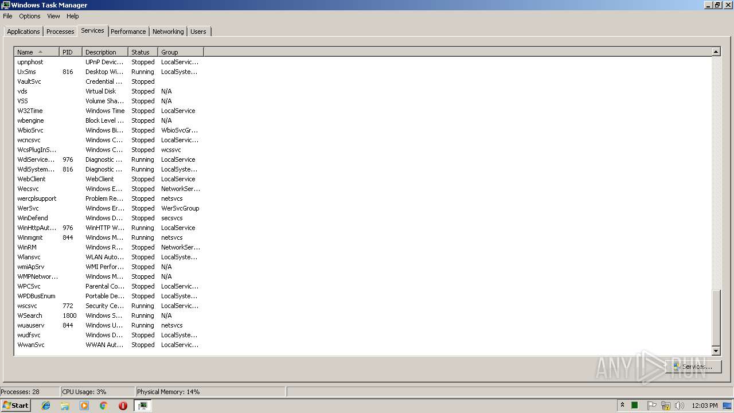734x413 pixels.
Task: Open Opera browser taskbar icon
Action: click(123, 406)
